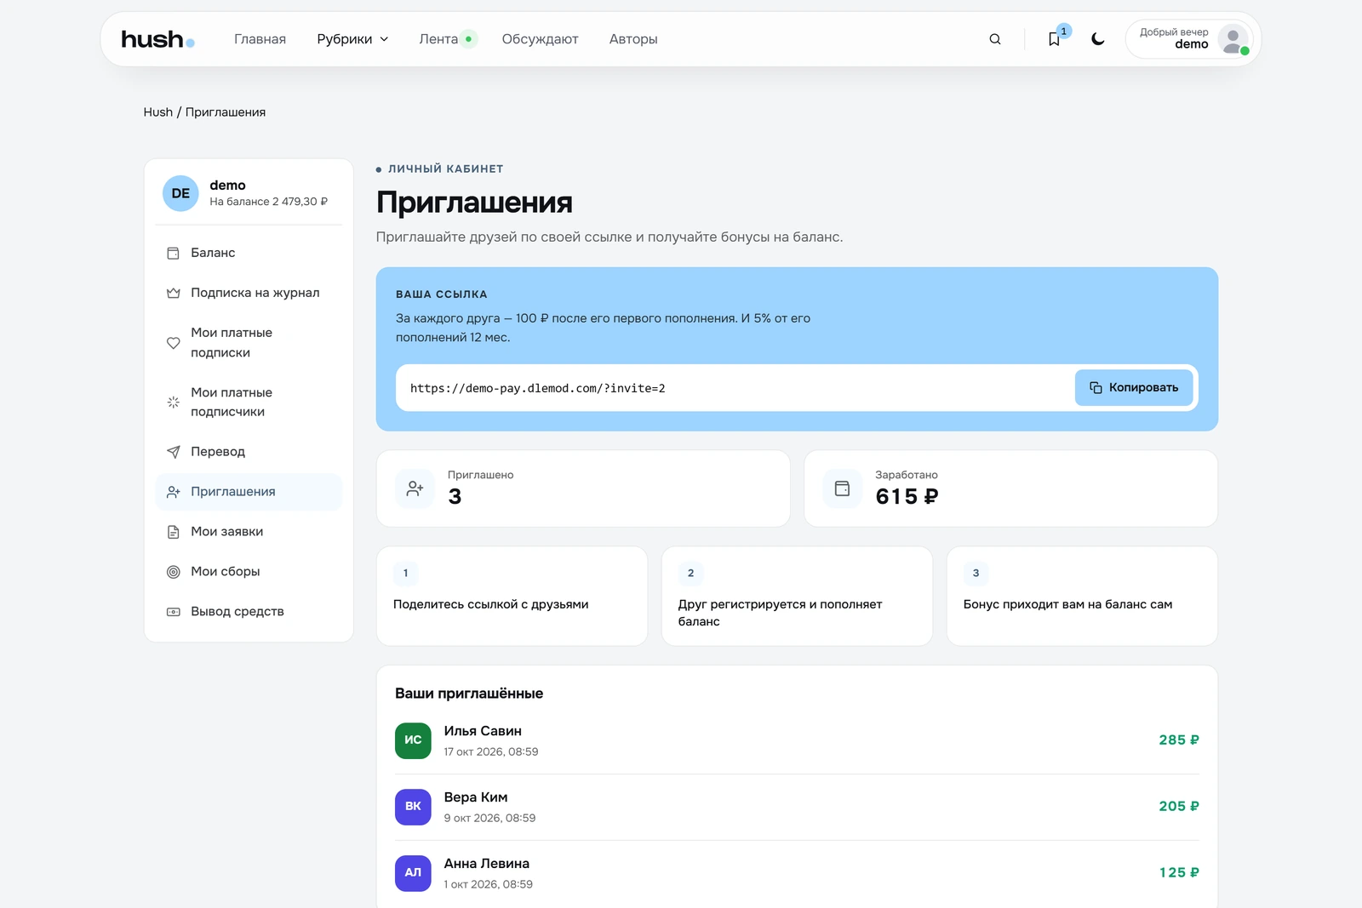Click the crown icon for Подписка на журнал
This screenshot has width=1362, height=908.
174,293
